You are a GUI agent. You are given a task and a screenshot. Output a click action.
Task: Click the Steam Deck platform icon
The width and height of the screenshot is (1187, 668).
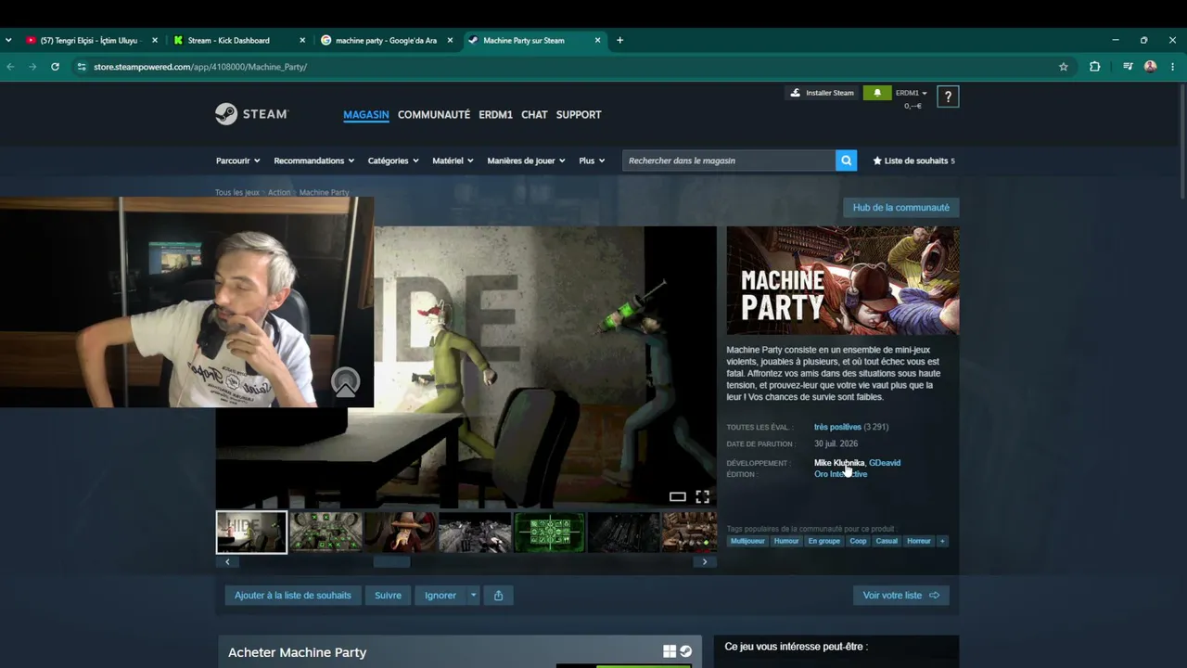pos(685,651)
